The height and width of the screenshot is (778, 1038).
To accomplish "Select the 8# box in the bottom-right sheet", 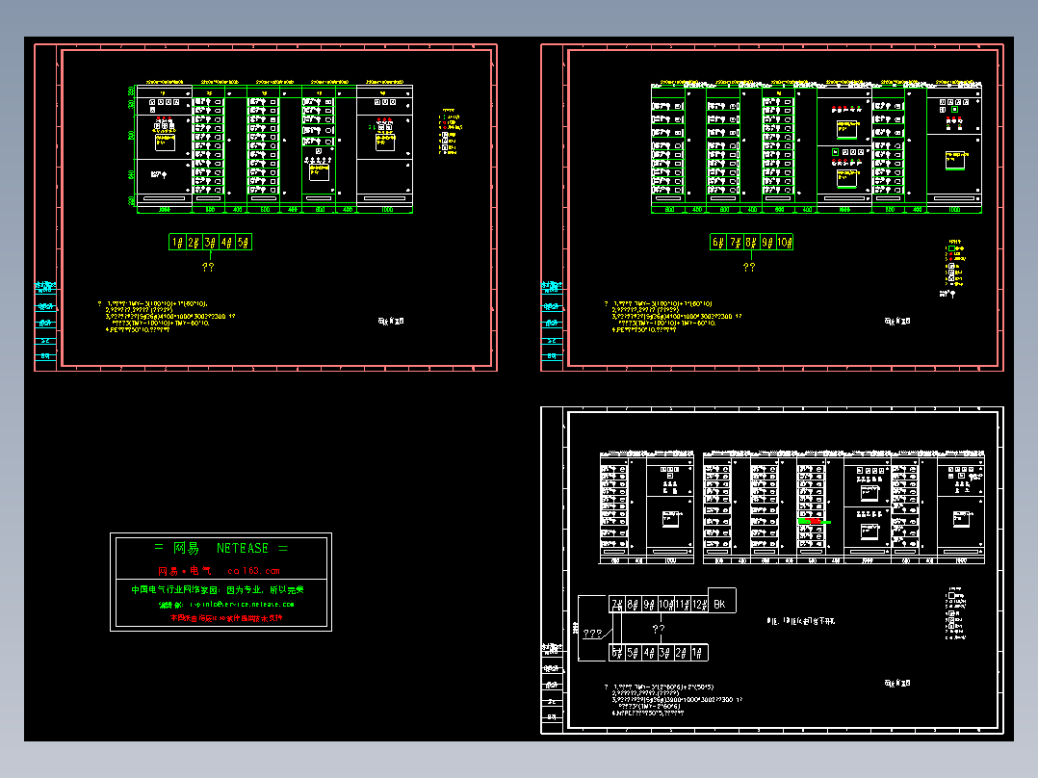I will (x=633, y=605).
